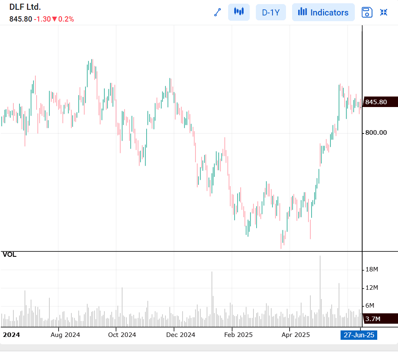Image resolution: width=398 pixels, height=352 pixels.
Task: Select the line drawing tool icon
Action: (x=218, y=12)
